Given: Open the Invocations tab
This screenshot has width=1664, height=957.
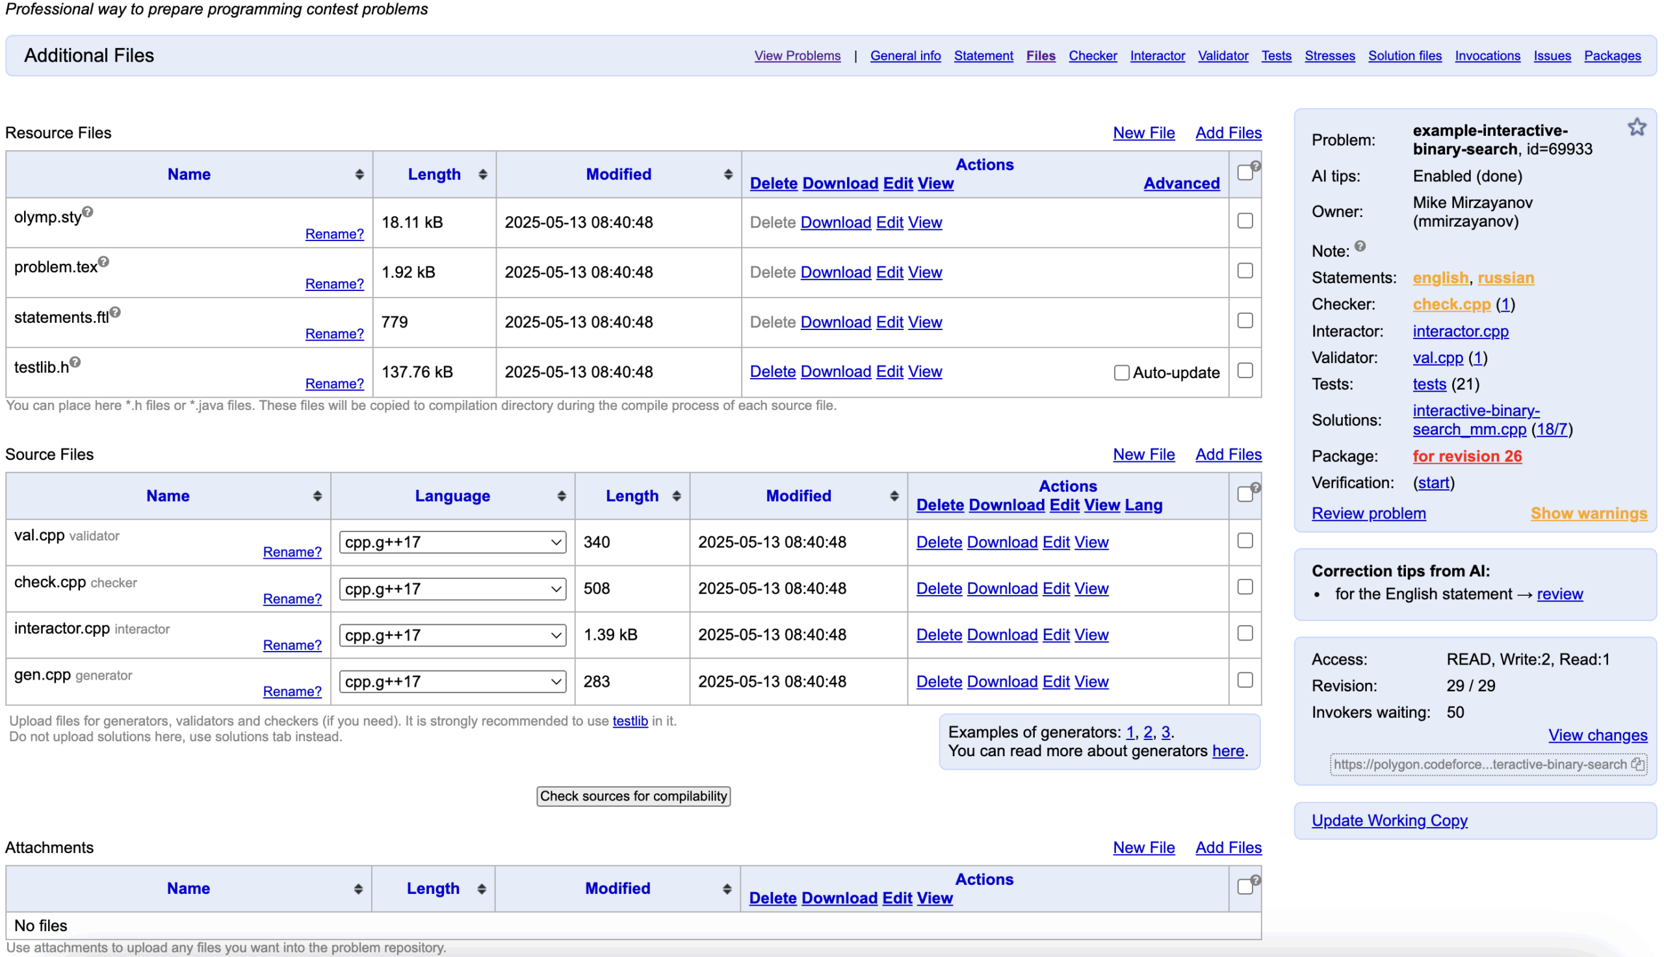Looking at the screenshot, I should (1487, 56).
